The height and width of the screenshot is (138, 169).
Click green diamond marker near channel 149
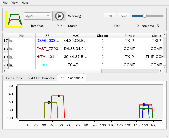point(144,109)
